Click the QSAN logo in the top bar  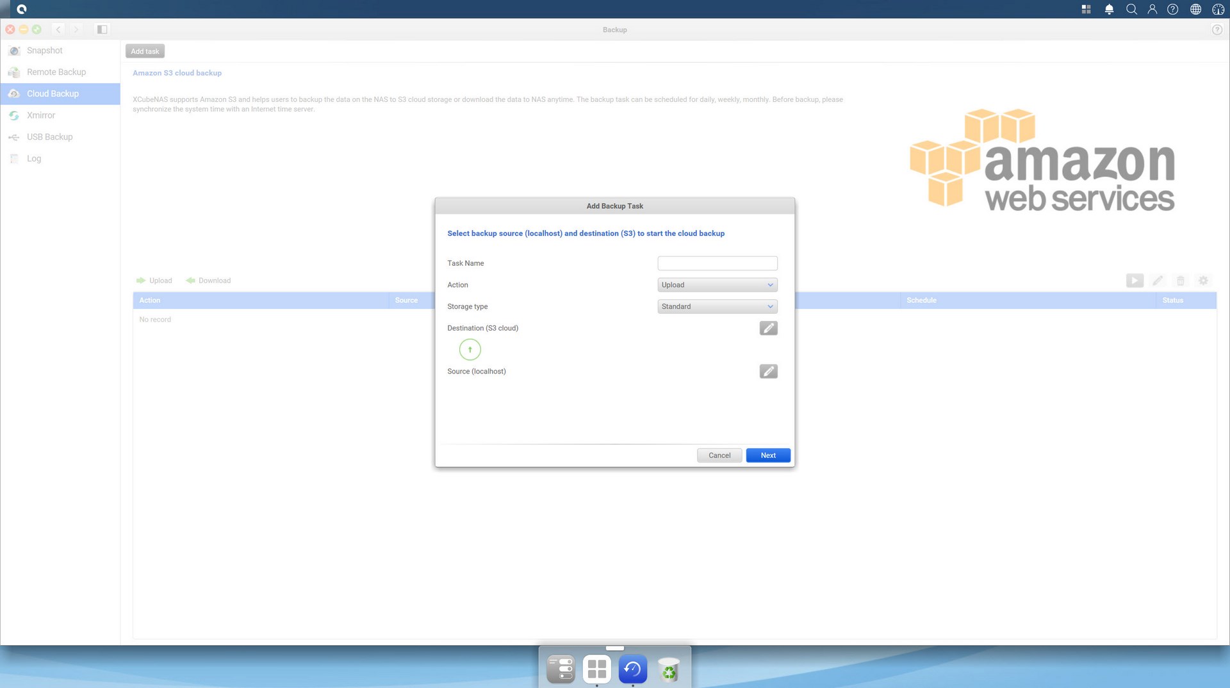pos(22,9)
